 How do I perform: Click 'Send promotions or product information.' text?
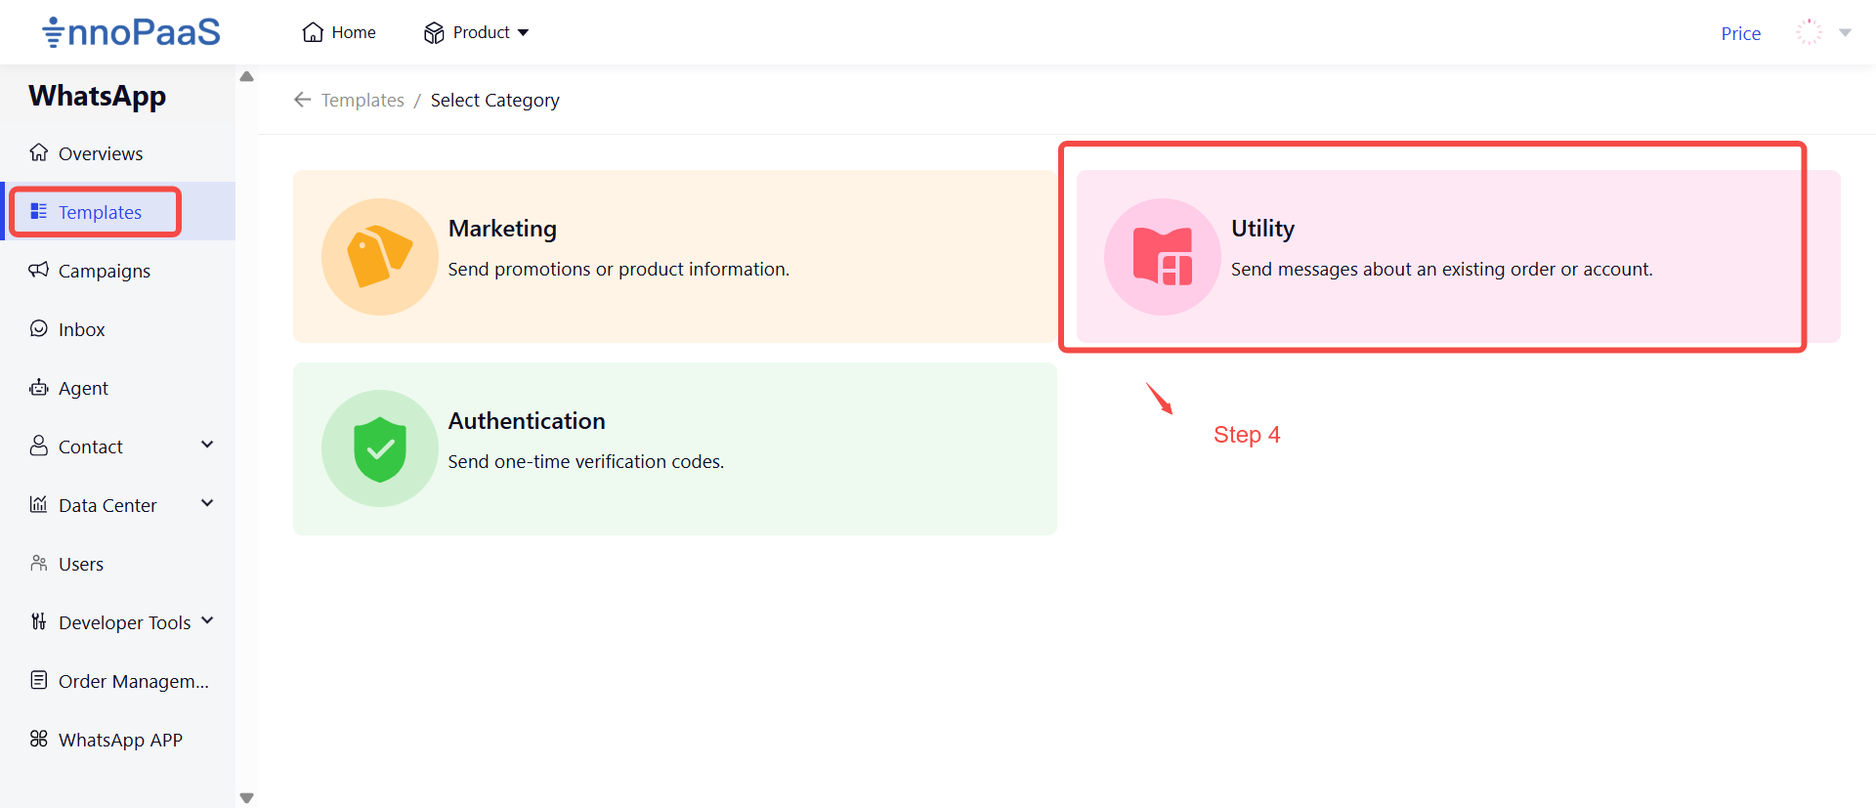[x=618, y=269]
